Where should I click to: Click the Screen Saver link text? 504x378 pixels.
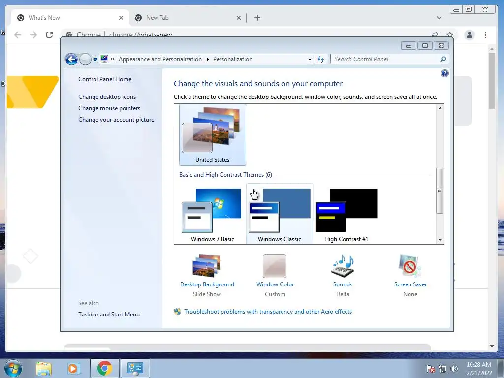click(x=410, y=284)
